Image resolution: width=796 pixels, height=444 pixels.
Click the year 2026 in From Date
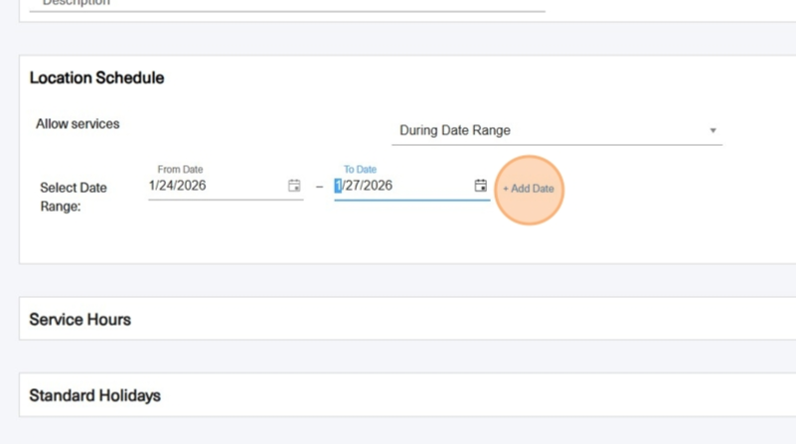pyautogui.click(x=191, y=186)
